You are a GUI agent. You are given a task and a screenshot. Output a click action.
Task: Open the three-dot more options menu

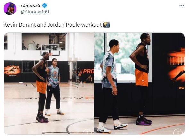[182, 5]
